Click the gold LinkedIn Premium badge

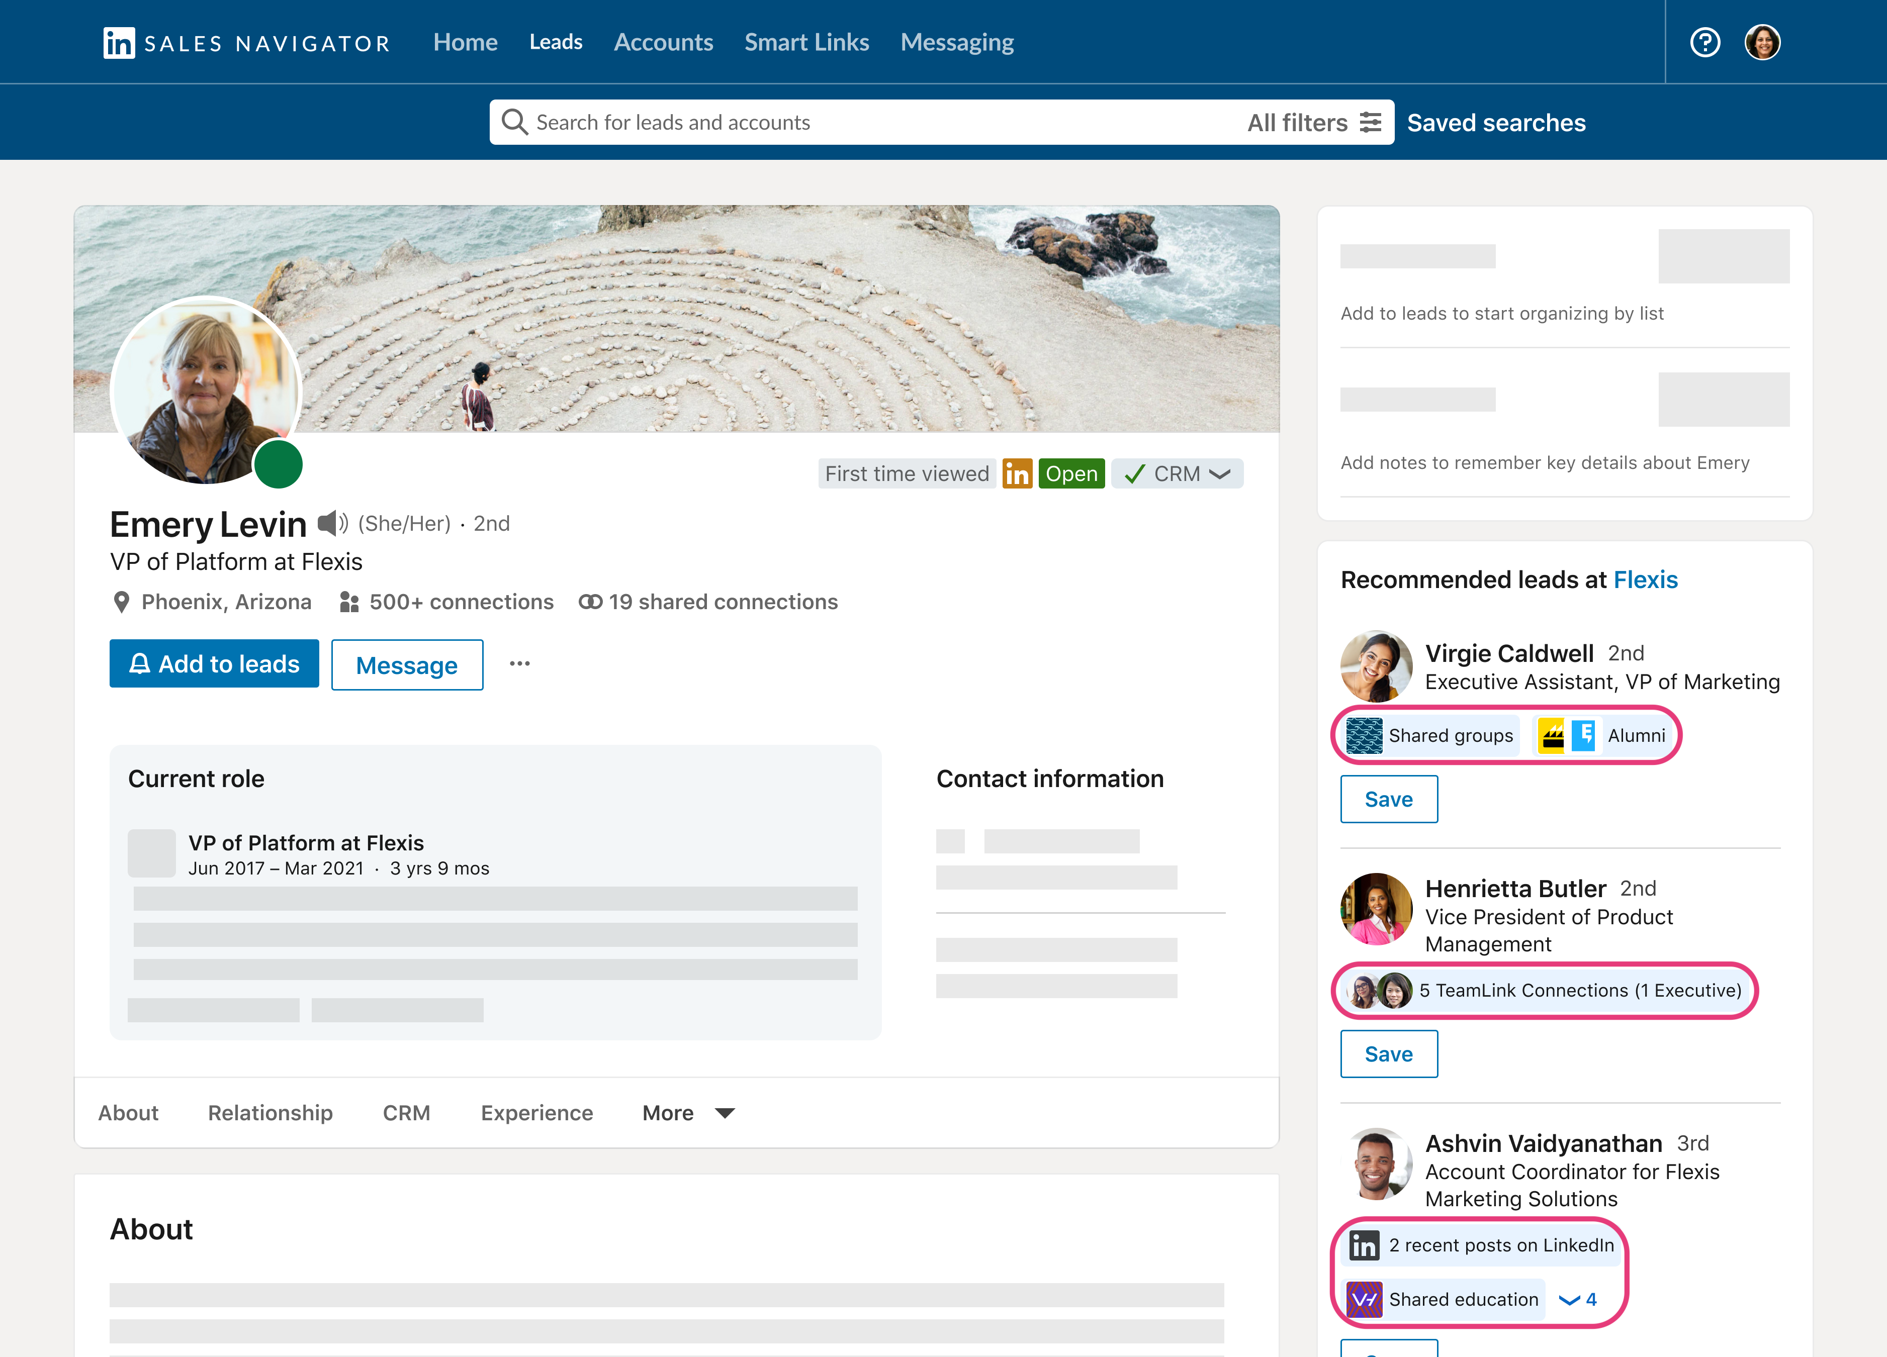pyautogui.click(x=1017, y=474)
